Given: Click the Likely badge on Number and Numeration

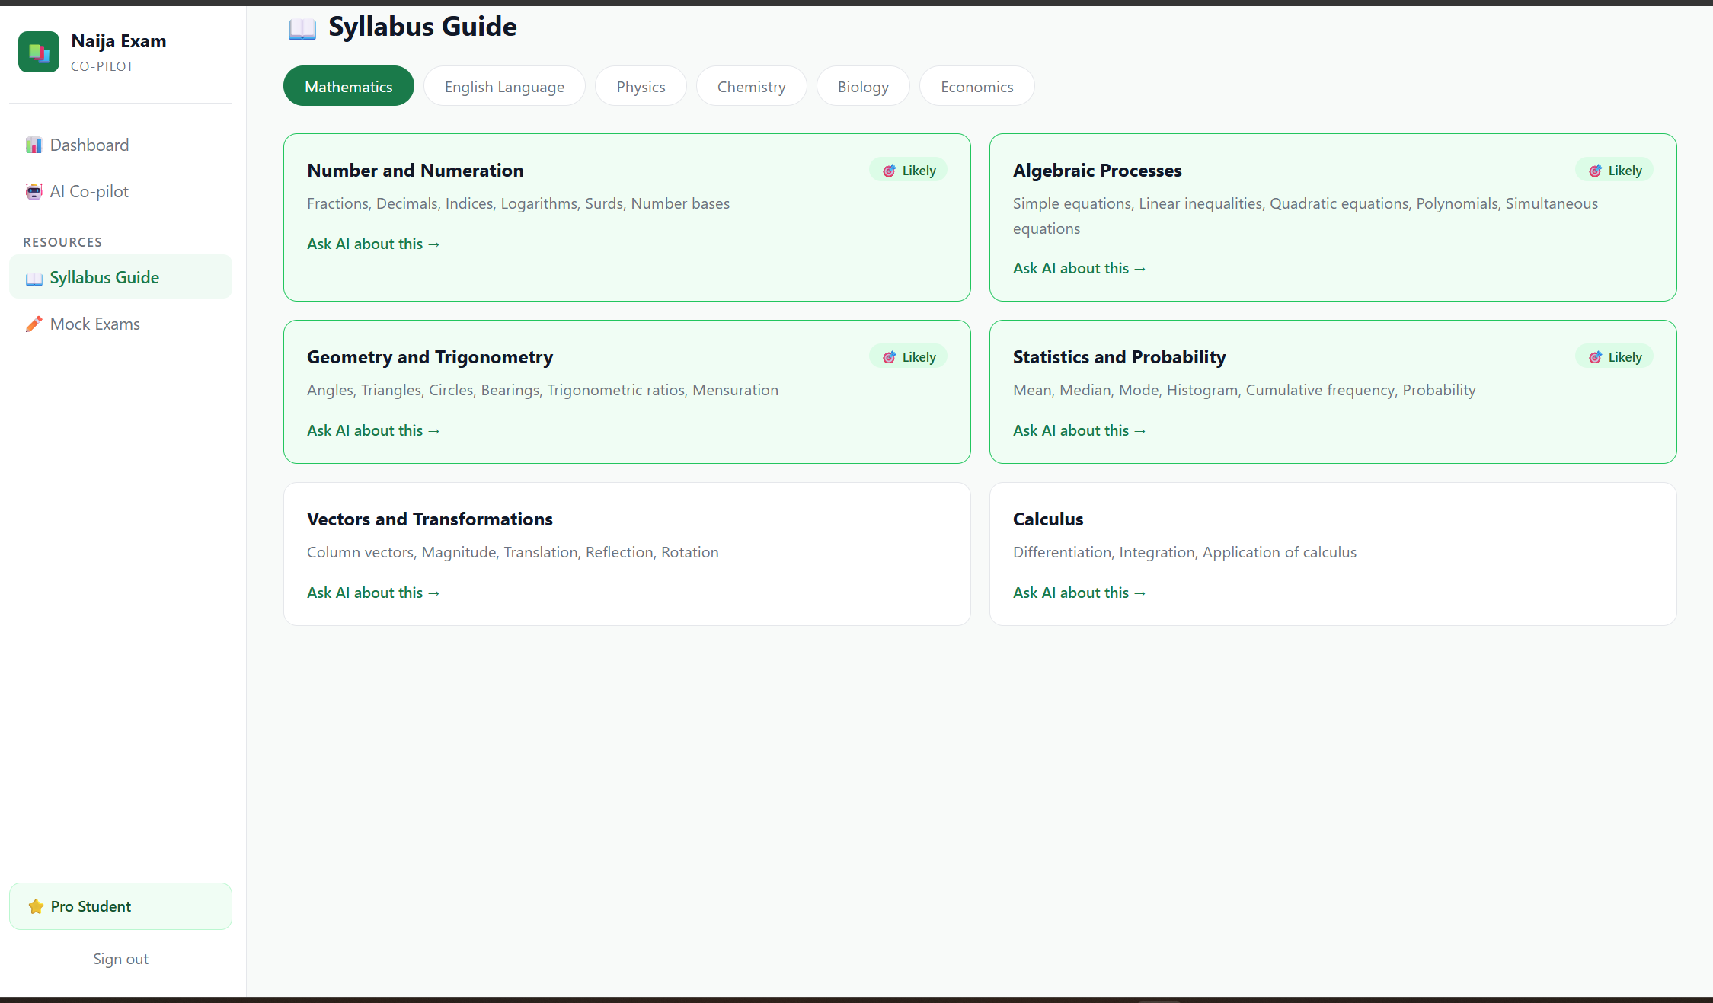Looking at the screenshot, I should pos(909,171).
